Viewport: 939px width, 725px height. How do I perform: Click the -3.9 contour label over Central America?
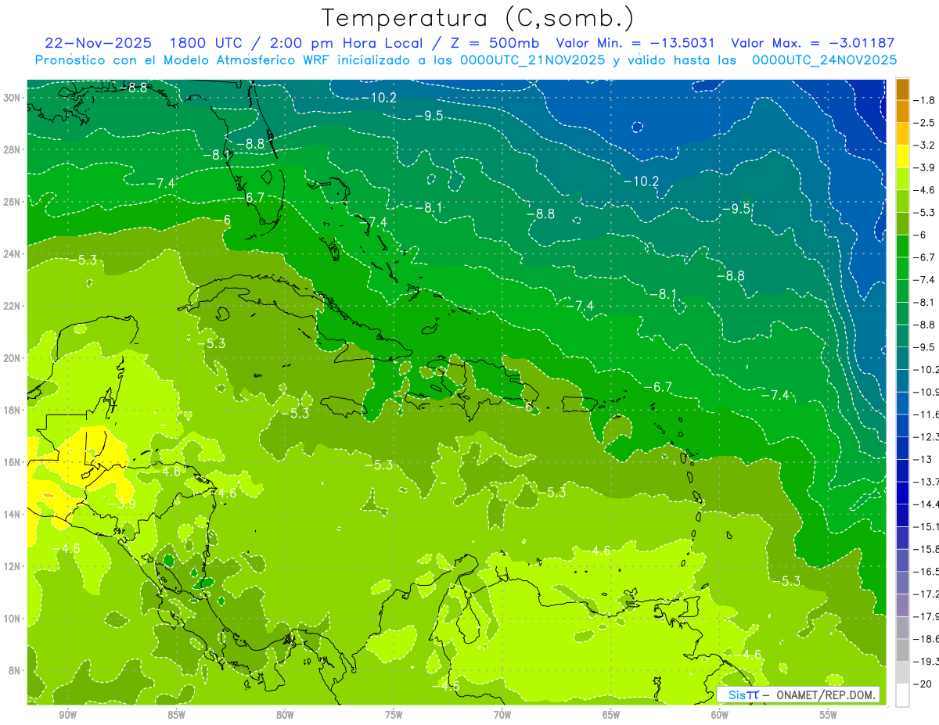(121, 504)
